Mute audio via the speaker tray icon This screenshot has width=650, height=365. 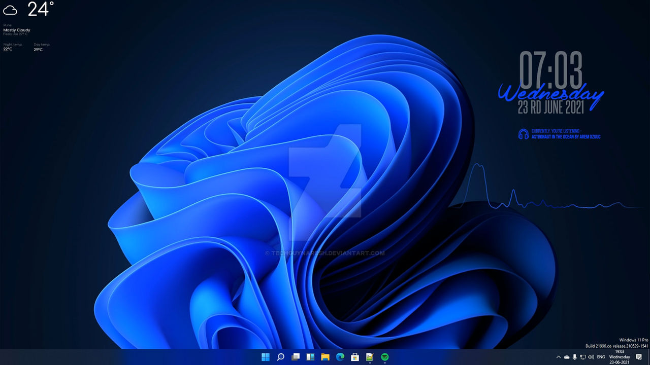coord(591,356)
